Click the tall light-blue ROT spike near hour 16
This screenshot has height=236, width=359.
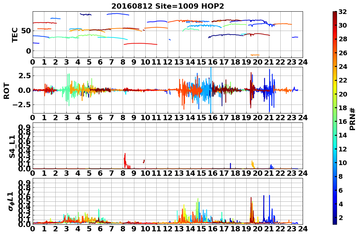211,90
